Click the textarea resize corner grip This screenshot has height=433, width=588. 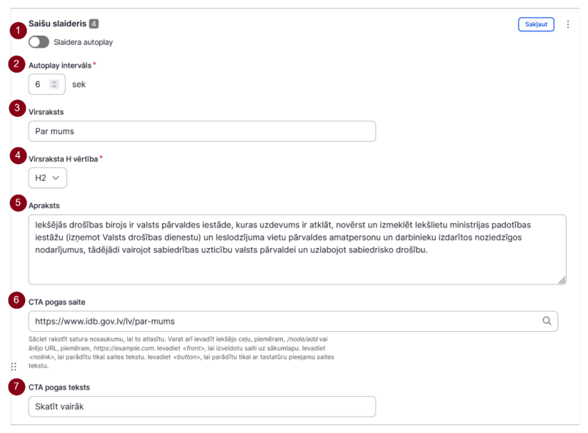[562, 280]
